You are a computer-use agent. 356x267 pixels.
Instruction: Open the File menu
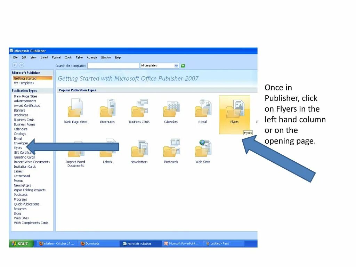pyautogui.click(x=15, y=57)
